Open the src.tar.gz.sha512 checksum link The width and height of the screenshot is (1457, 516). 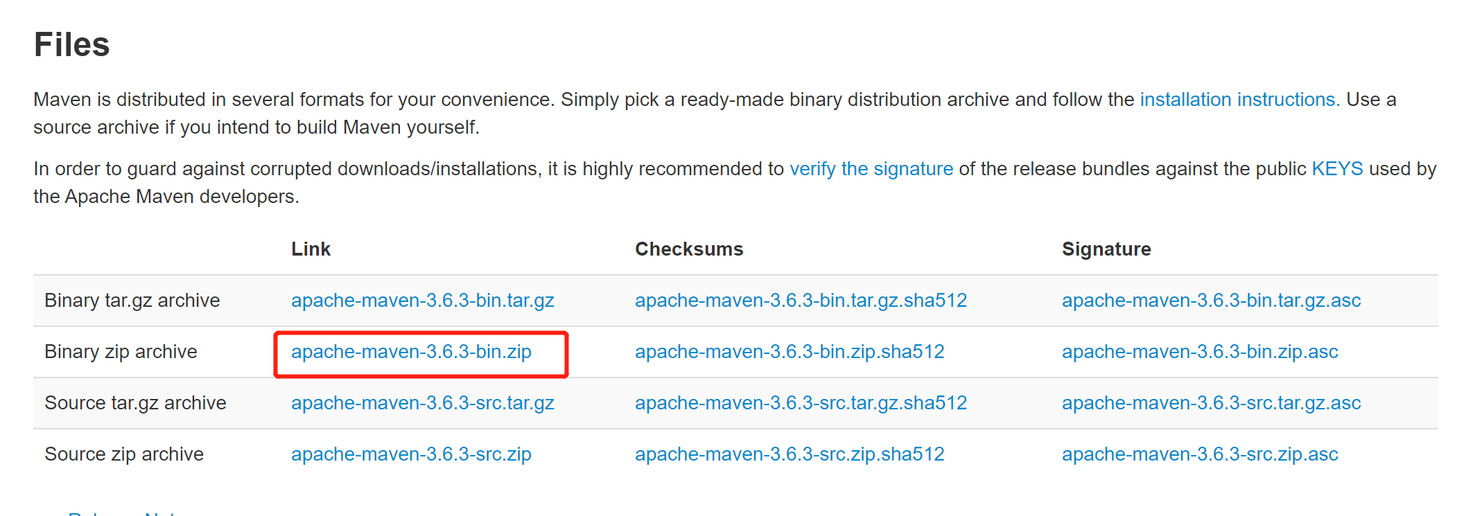(801, 403)
